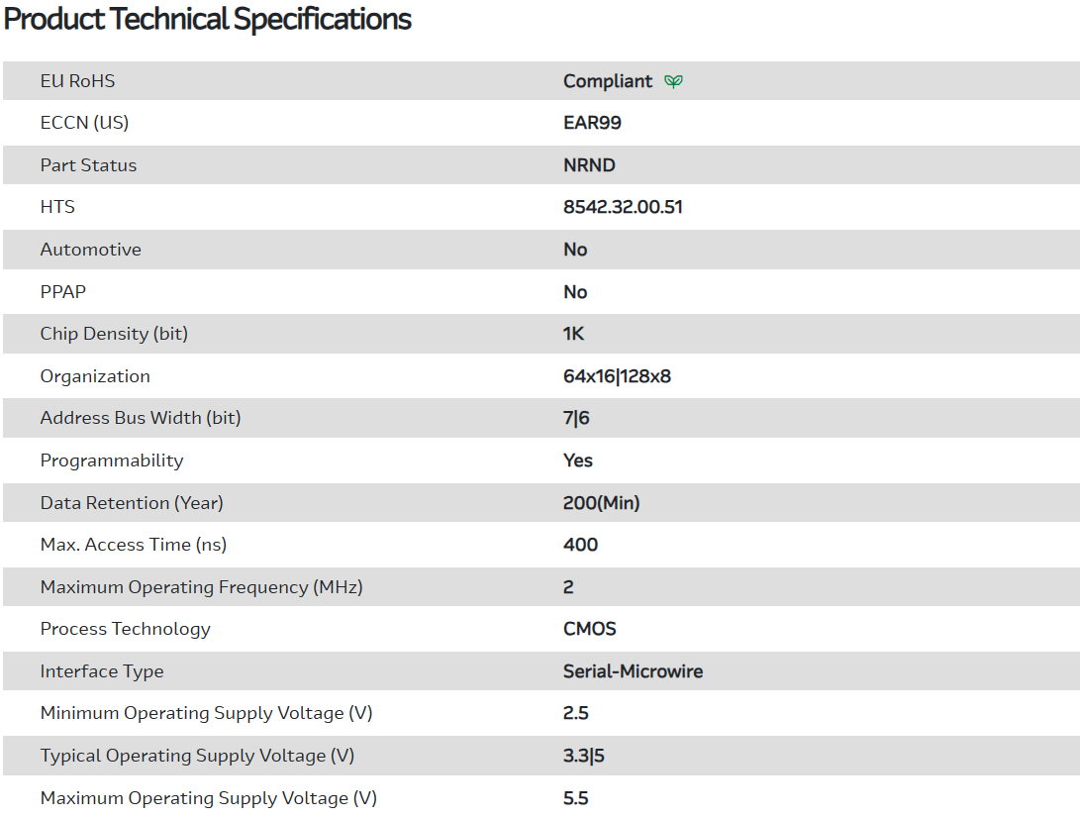Click the Automotive row label
The image size is (1080, 819).
[x=90, y=250]
